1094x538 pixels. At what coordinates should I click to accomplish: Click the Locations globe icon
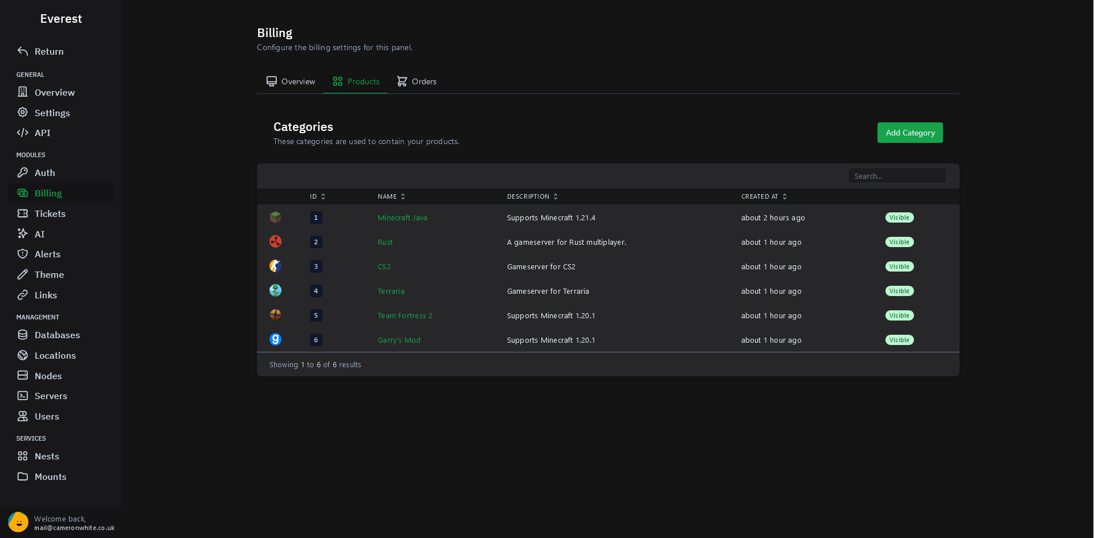click(23, 355)
